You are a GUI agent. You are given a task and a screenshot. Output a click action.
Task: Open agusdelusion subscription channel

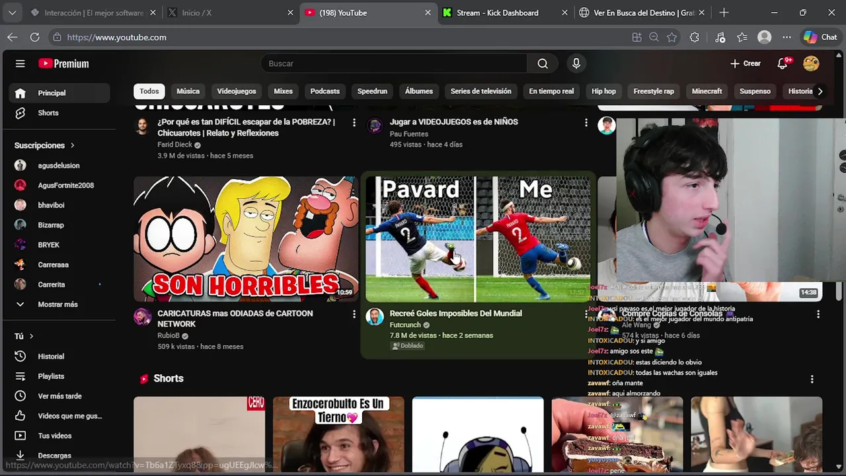tap(59, 166)
